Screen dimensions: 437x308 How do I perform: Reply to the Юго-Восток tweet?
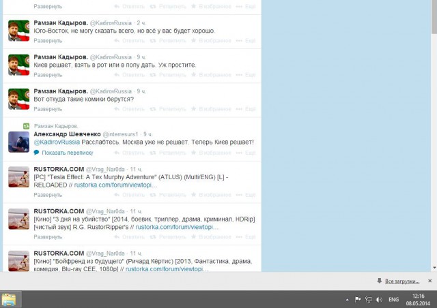[x=130, y=41]
